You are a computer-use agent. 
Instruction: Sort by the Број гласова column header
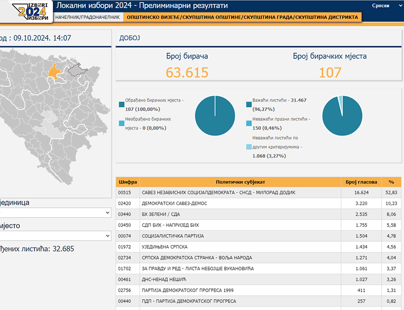pyautogui.click(x=361, y=182)
